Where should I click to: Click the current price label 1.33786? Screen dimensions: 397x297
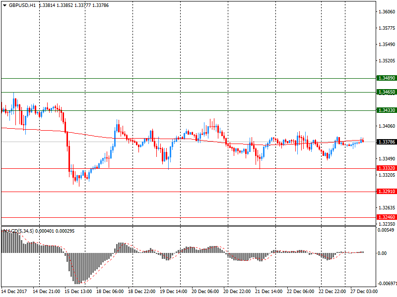point(386,142)
